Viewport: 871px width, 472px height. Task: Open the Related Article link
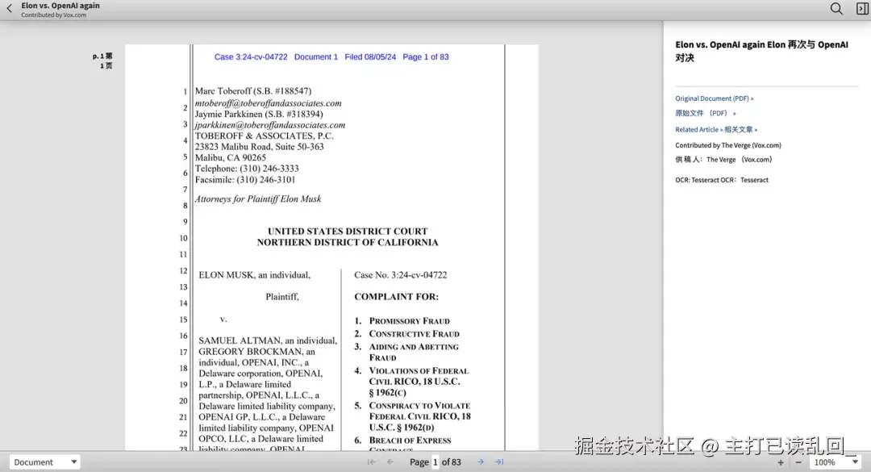[698, 130]
